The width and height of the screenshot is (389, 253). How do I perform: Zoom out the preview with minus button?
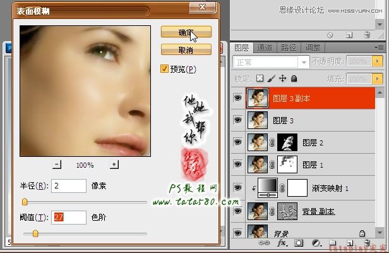57,164
